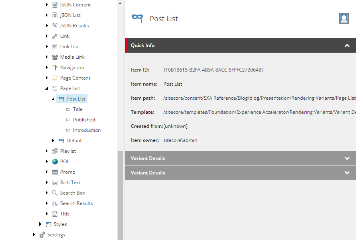Click the Styles icon
Viewport: 356px width, 240px height.
[49, 224]
